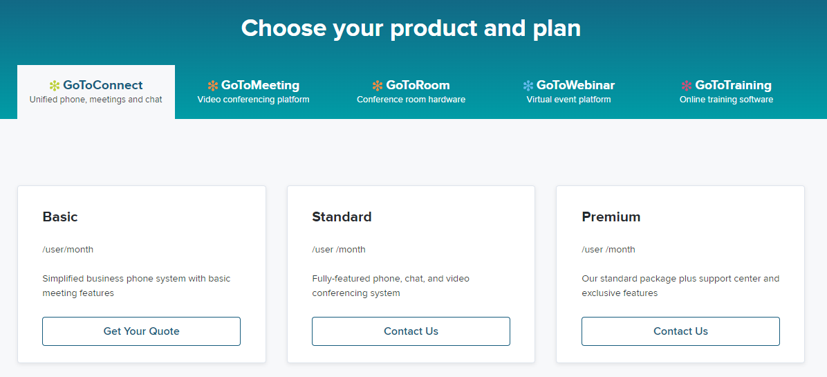Click the Standard plan heading
Image resolution: width=827 pixels, height=377 pixels.
tap(342, 217)
